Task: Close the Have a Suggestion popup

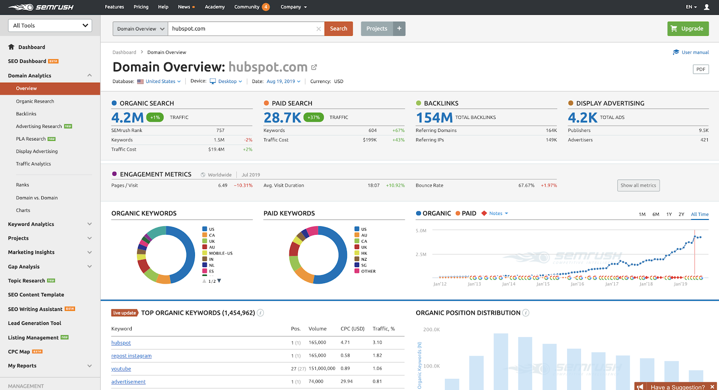Action: (x=712, y=387)
